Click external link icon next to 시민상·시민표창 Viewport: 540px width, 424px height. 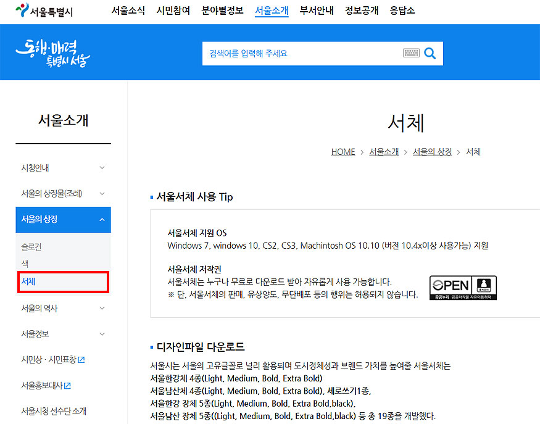pyautogui.click(x=81, y=360)
